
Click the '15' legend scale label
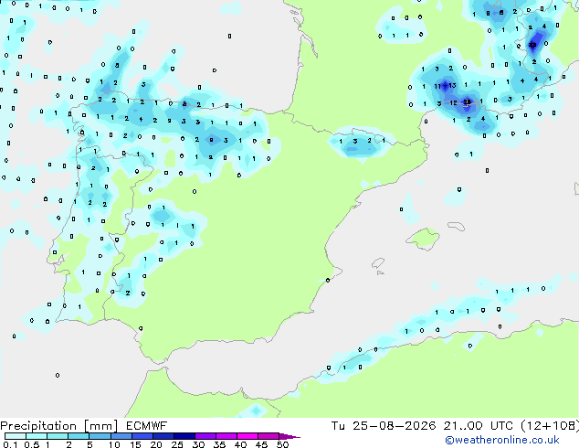tap(135, 444)
